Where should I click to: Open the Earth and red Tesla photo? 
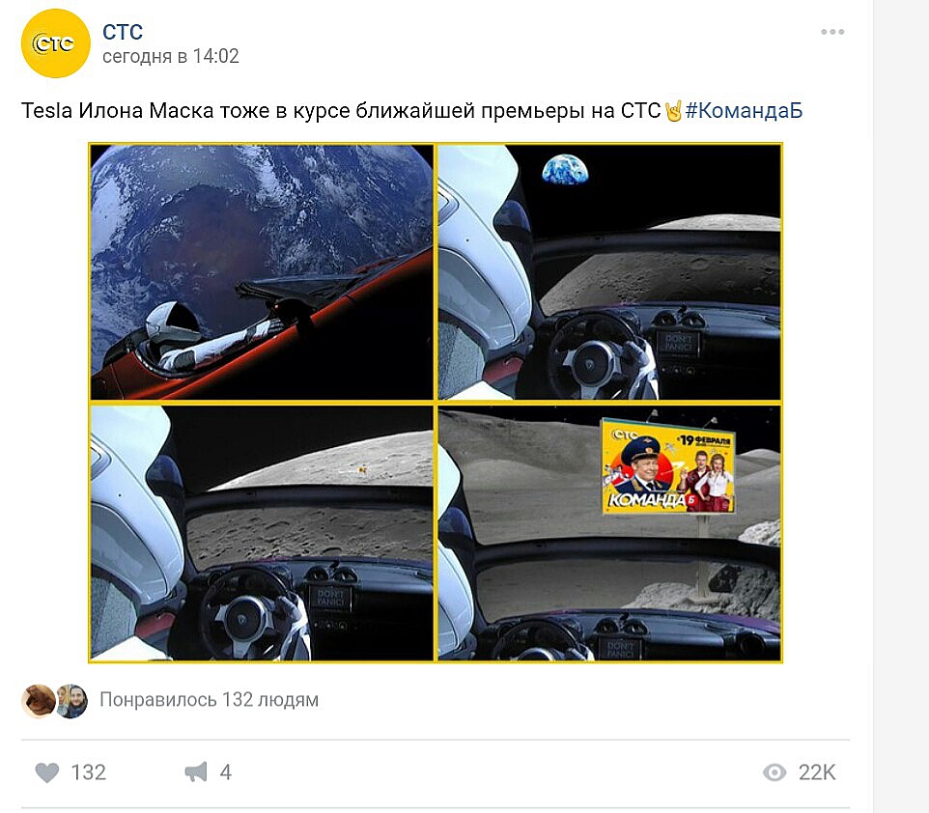click(262, 272)
